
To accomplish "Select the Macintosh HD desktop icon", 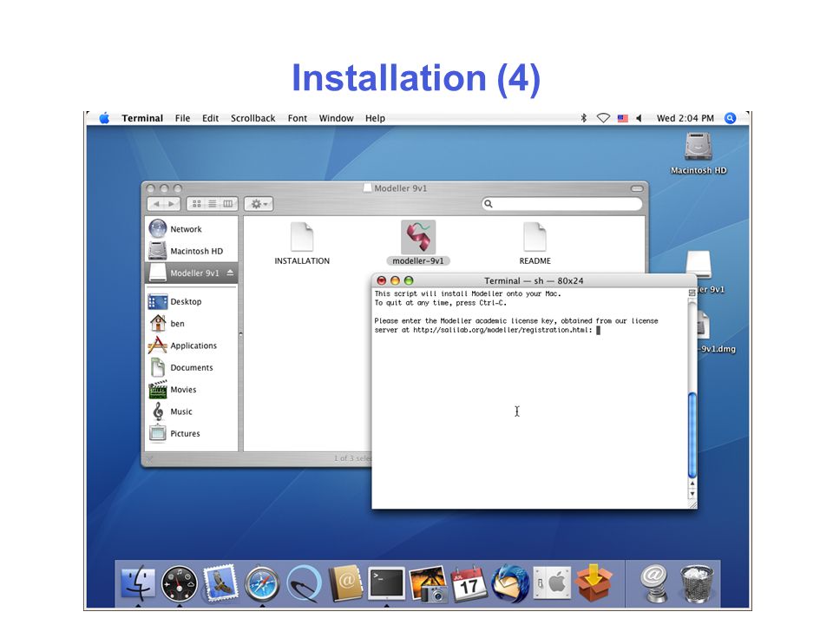I will tap(698, 146).
